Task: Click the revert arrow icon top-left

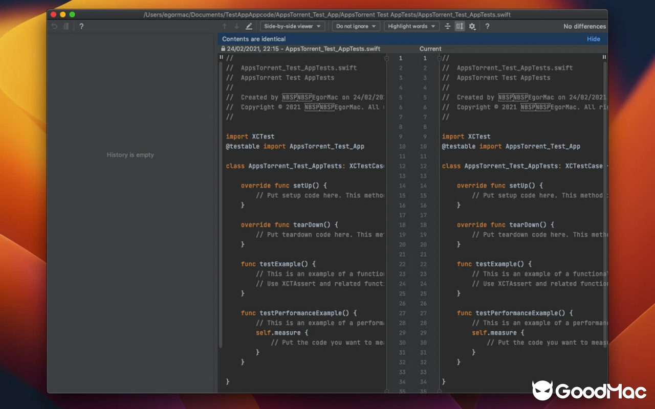Action: pyautogui.click(x=54, y=26)
